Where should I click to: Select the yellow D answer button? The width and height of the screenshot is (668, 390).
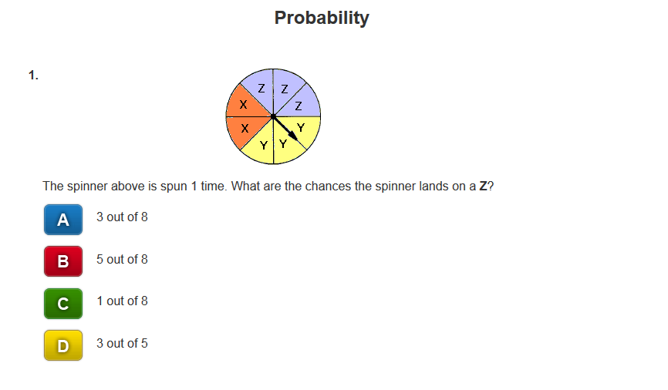(x=63, y=345)
